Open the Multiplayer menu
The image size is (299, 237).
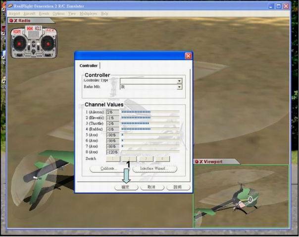pyautogui.click(x=89, y=14)
